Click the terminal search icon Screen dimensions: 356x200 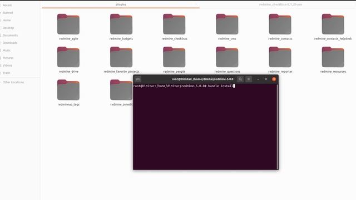tap(240, 79)
